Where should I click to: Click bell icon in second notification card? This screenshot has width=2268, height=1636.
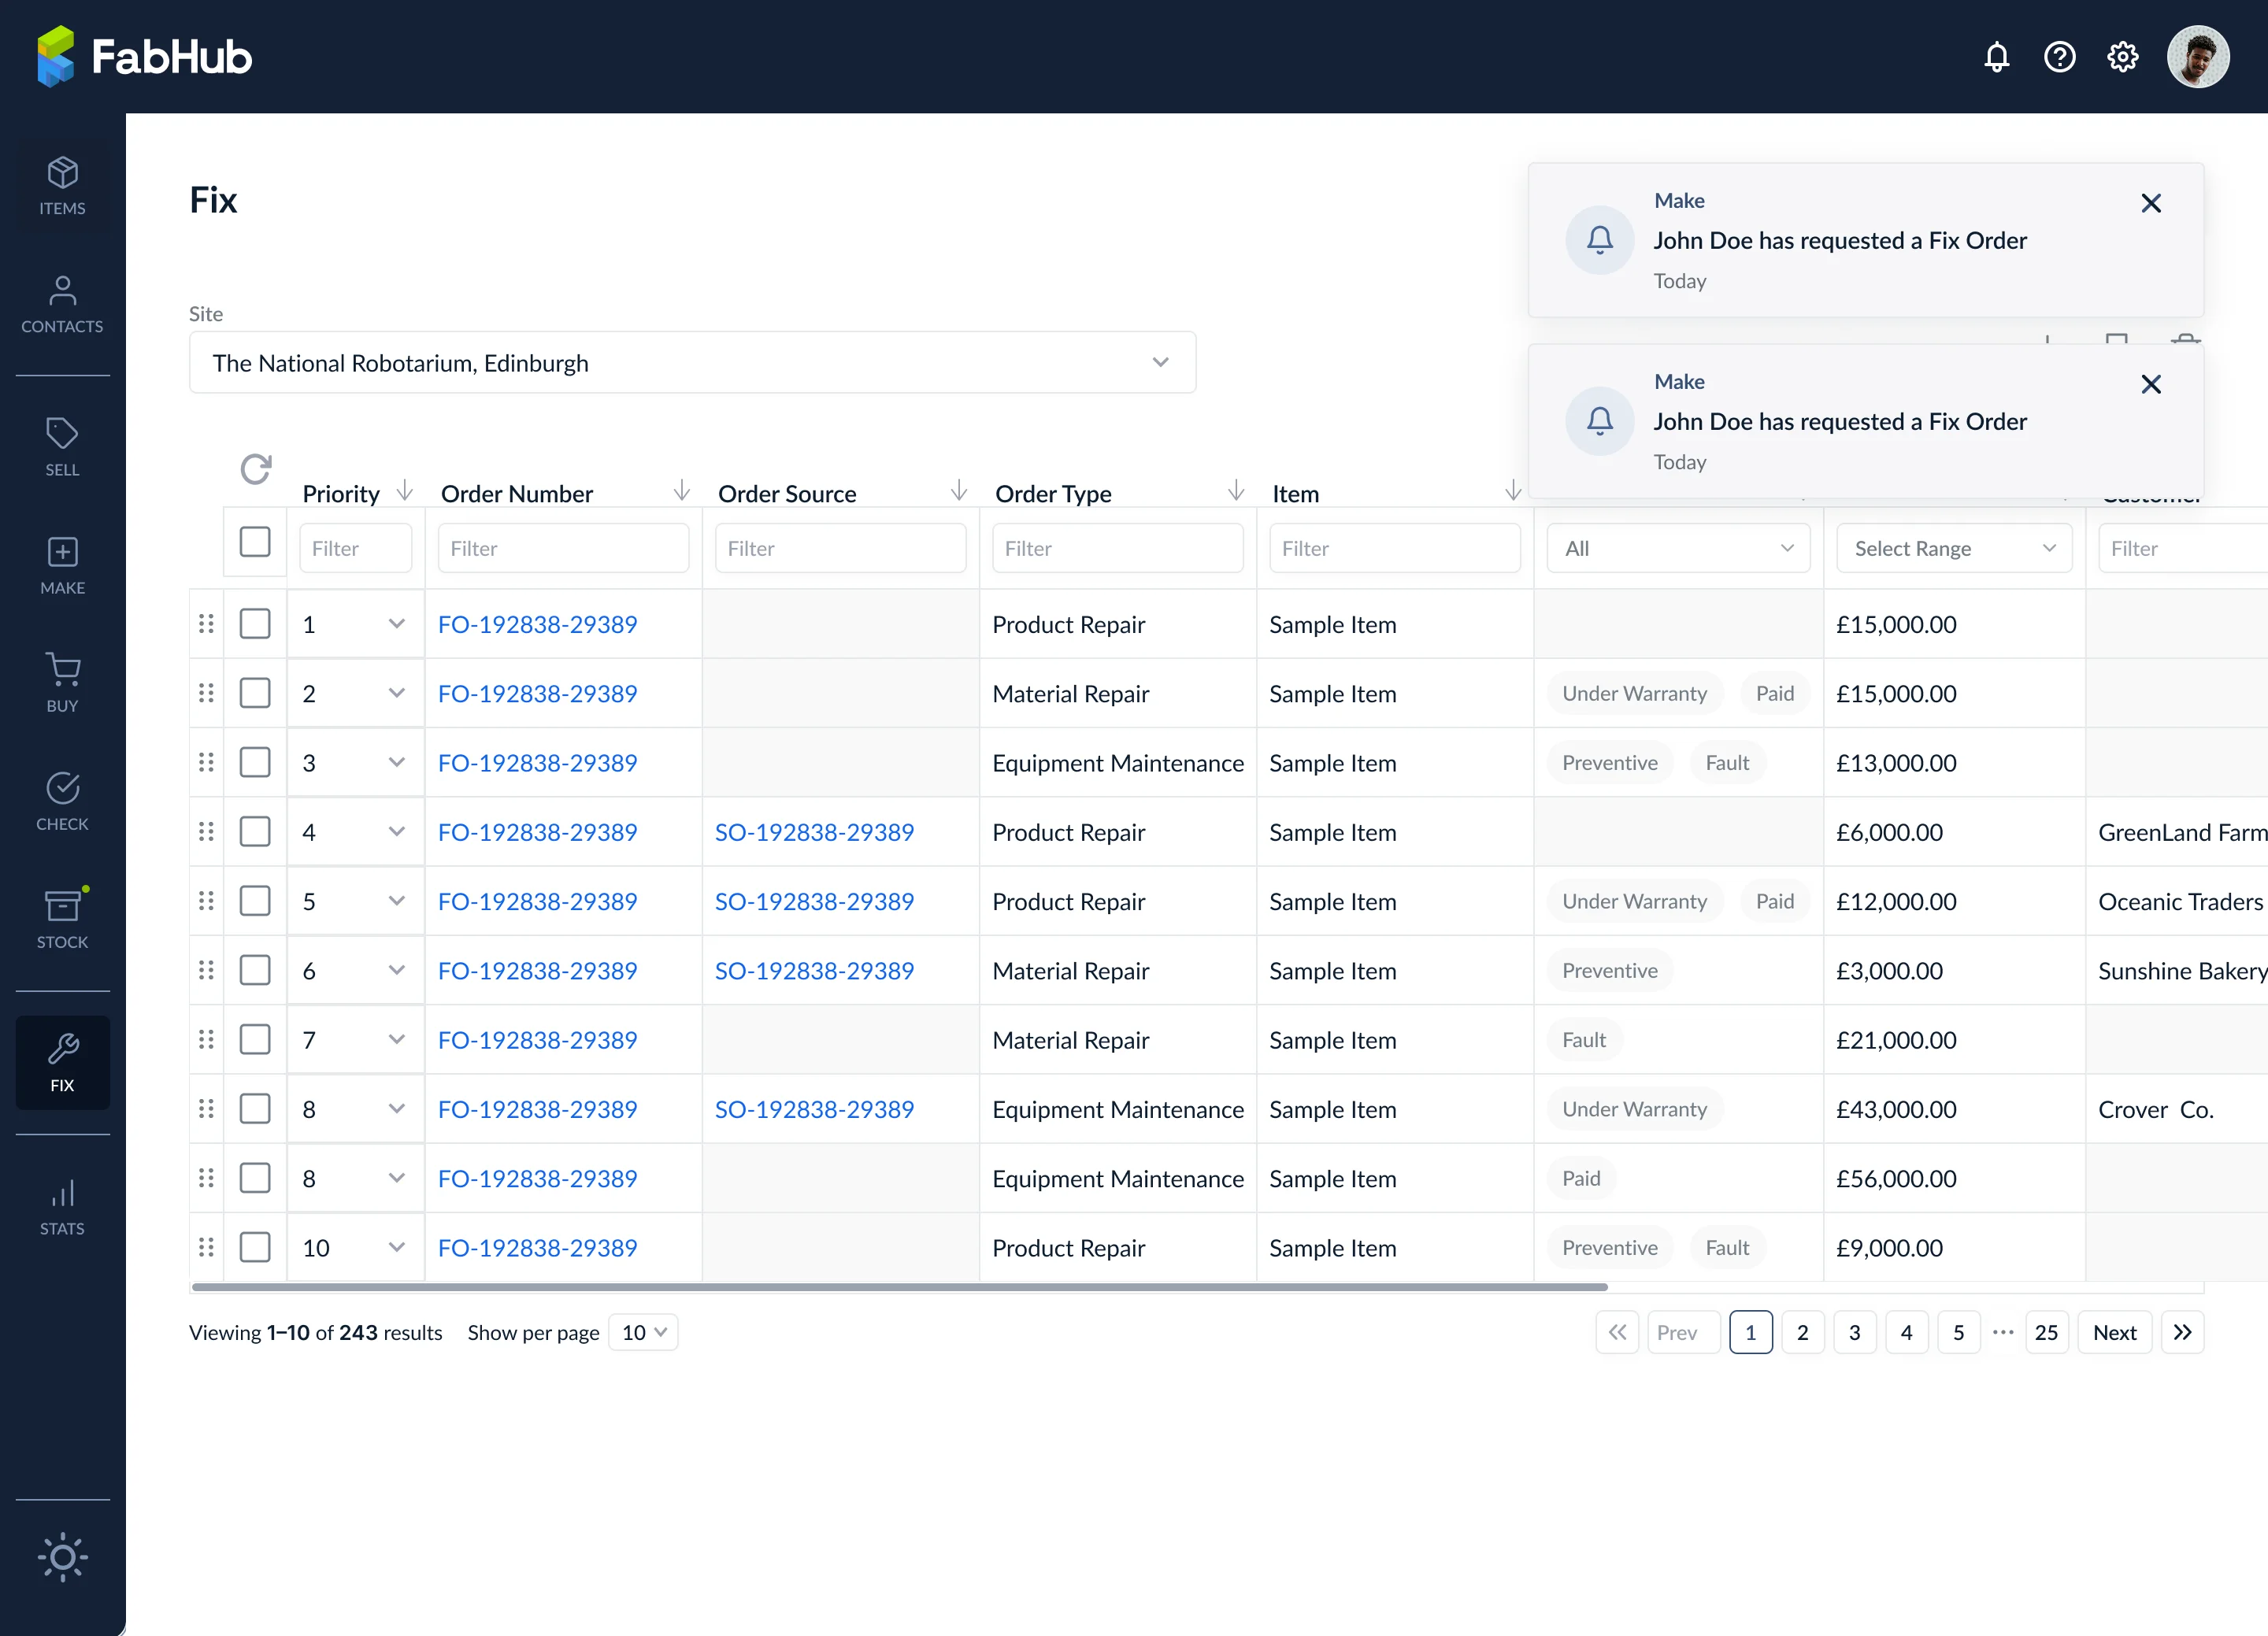1600,421
